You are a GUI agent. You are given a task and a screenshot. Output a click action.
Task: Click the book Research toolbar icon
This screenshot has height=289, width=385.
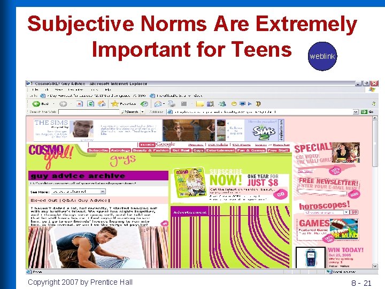point(210,104)
